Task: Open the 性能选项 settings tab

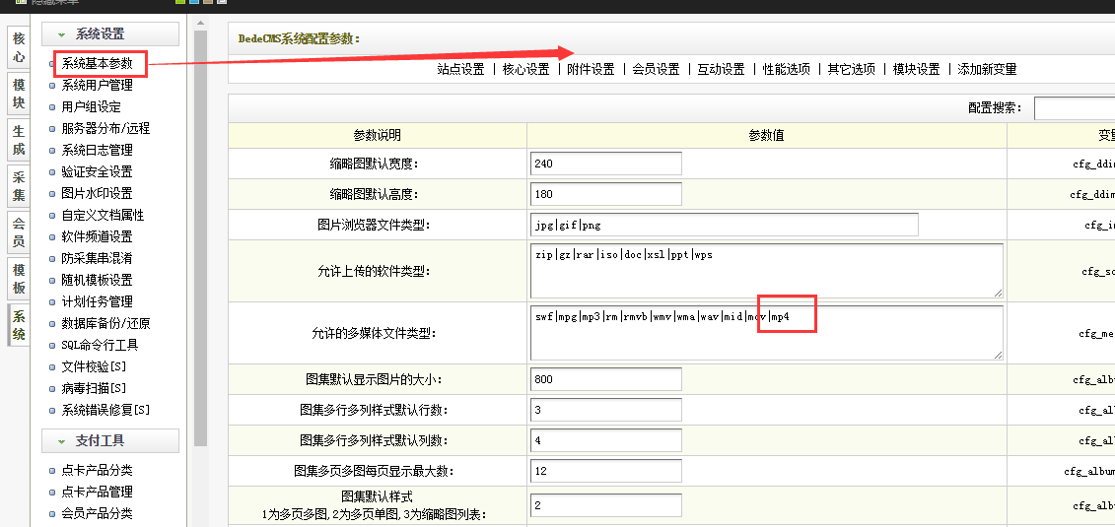Action: coord(786,69)
